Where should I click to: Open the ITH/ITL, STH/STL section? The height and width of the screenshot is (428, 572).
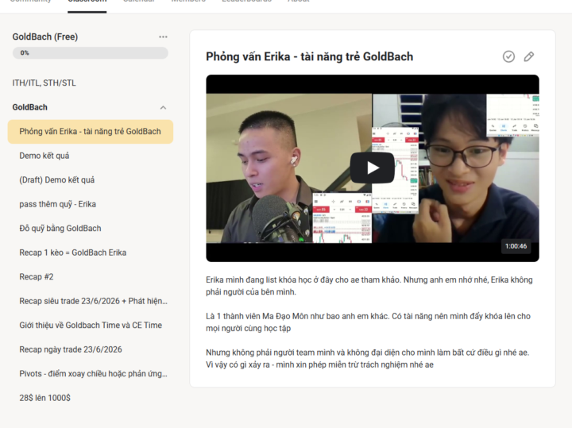(x=44, y=83)
